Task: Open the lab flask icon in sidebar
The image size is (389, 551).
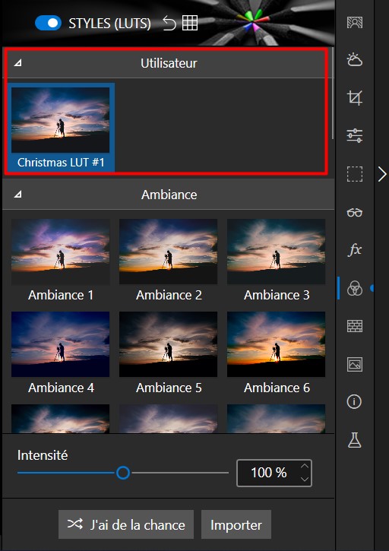Action: coord(355,440)
